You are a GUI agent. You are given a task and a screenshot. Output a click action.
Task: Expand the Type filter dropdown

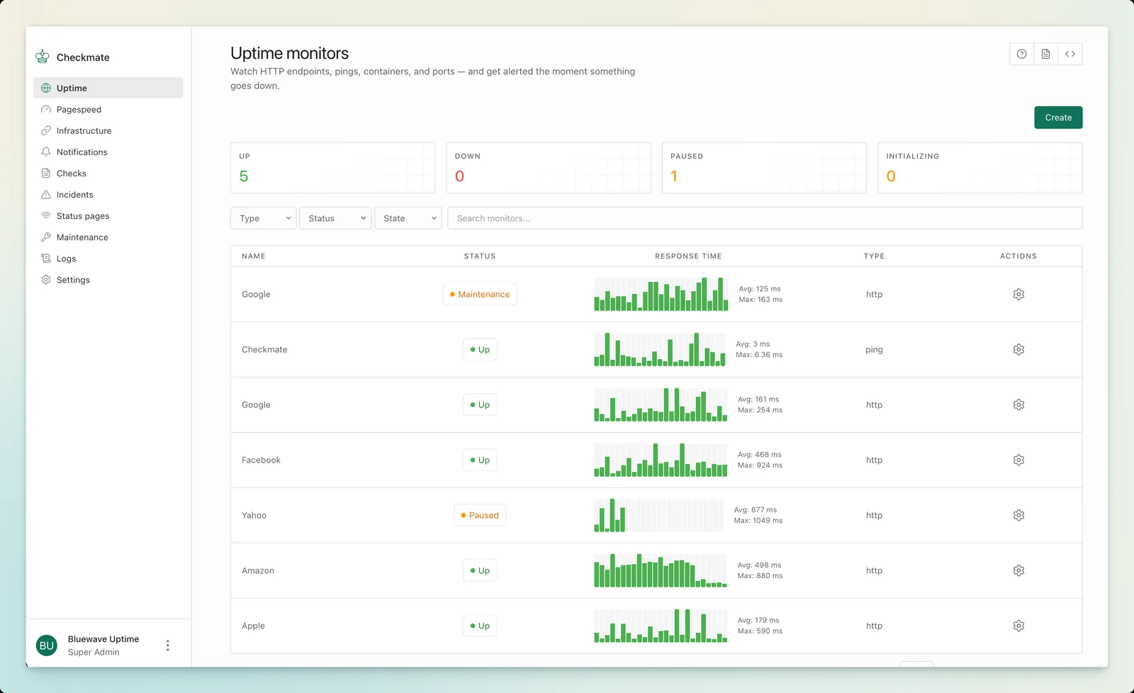[263, 218]
